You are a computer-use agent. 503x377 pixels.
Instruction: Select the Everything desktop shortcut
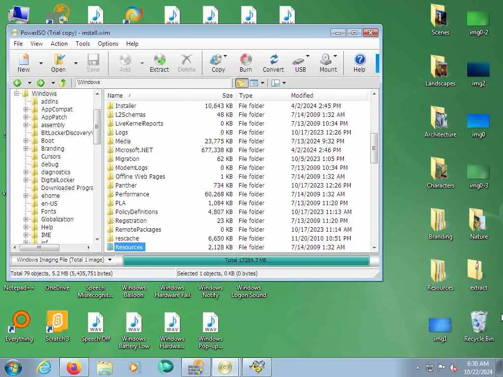tap(19, 326)
